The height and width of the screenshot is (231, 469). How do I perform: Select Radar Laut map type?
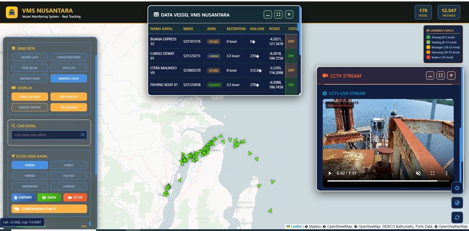point(30,57)
